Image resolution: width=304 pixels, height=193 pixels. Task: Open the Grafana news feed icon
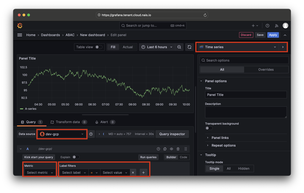pos(276,25)
